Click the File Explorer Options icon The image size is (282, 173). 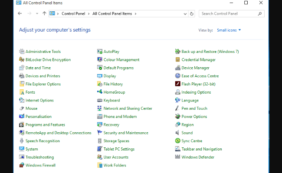pyautogui.click(x=22, y=84)
